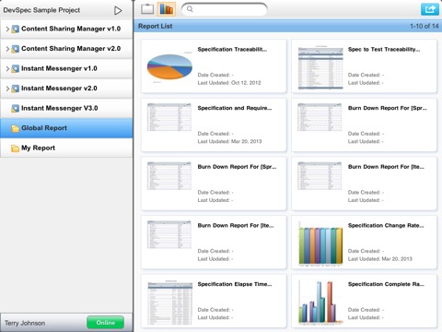Click Instant Messenger v1.0 project icon
Image resolution: width=442 pixels, height=332 pixels.
[x=15, y=69]
